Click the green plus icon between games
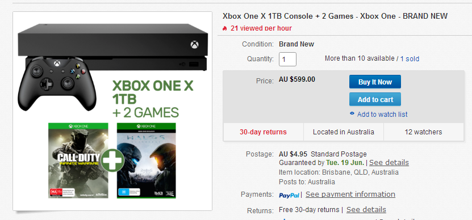 [x=112, y=160]
